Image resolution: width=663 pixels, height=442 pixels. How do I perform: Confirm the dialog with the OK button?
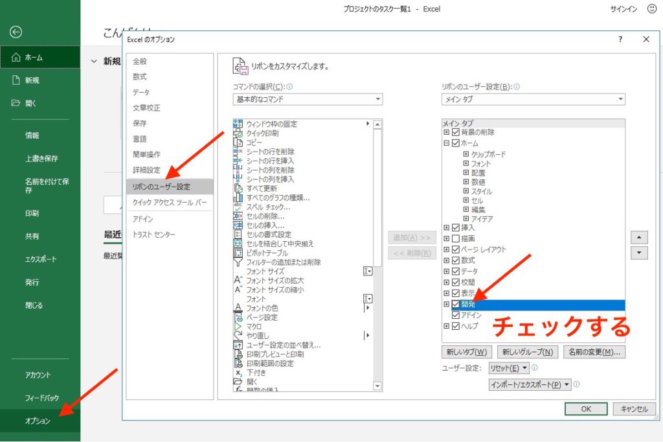[x=586, y=409]
